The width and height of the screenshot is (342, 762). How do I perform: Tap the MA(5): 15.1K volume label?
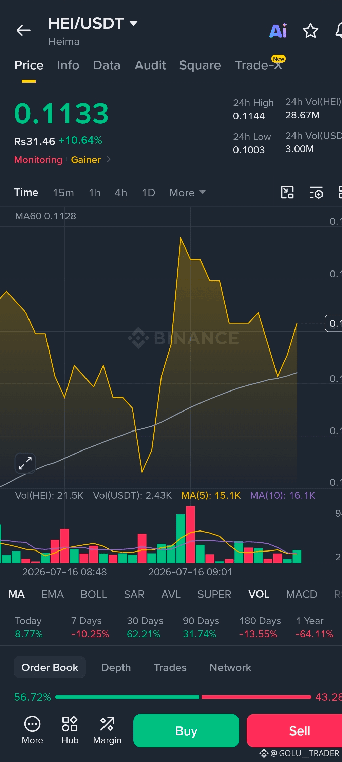(x=211, y=495)
